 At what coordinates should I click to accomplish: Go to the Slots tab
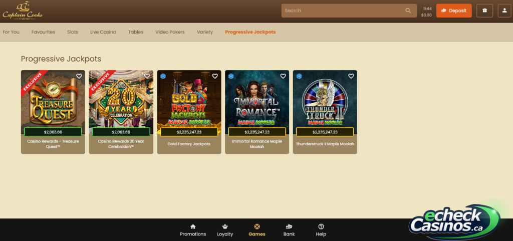(73, 32)
